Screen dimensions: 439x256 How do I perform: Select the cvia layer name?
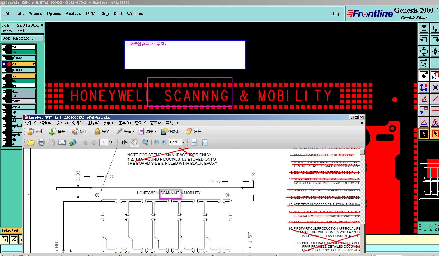click(23, 107)
